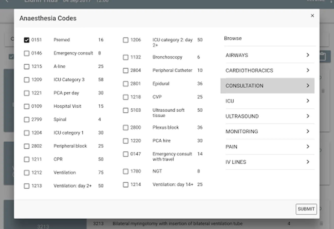
Task: Close the Anaesthesia Codes dialog
Action: (x=312, y=16)
